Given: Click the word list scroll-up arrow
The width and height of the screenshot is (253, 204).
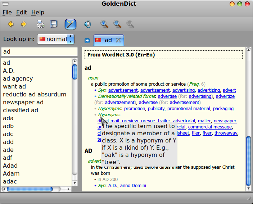Looking at the screenshot, I should coord(74,61).
